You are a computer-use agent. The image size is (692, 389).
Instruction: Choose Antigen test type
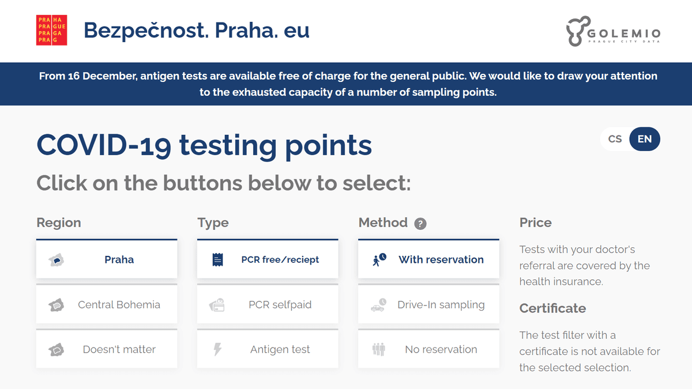click(280, 349)
